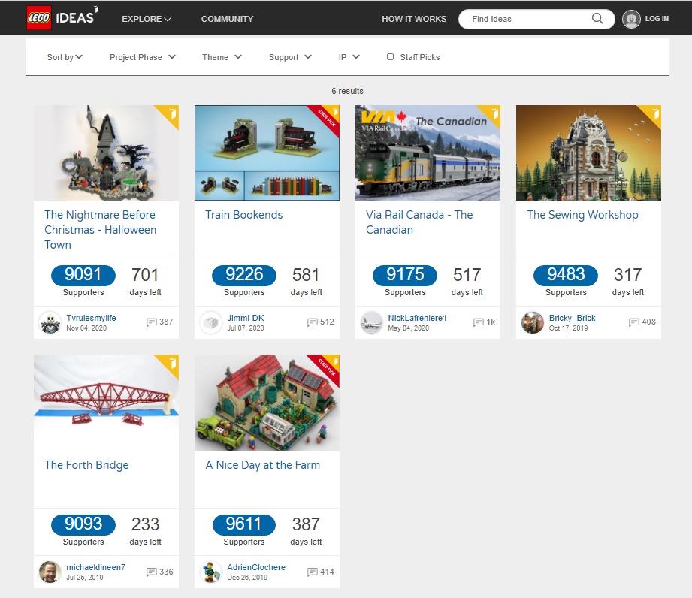Click michaeldineen7's avatar picture
This screenshot has height=598, width=692.
[50, 572]
